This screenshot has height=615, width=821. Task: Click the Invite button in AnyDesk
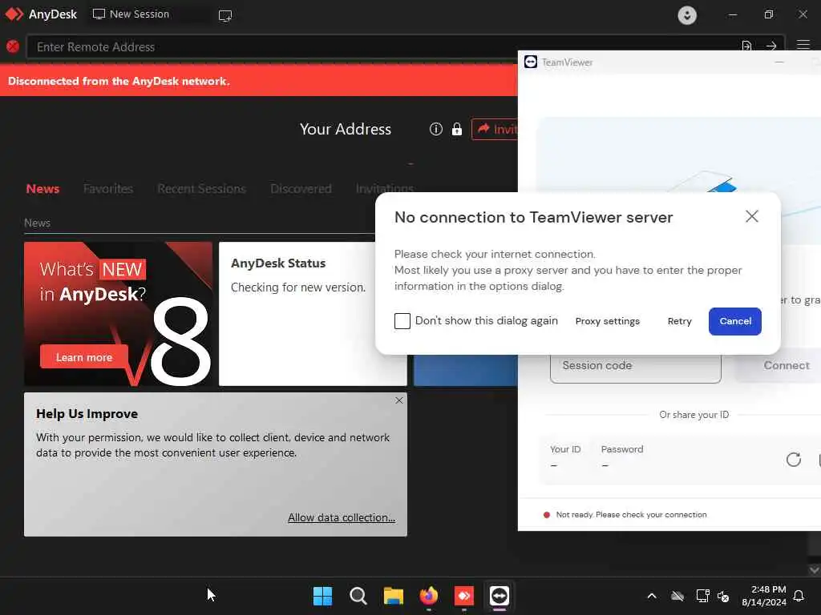tap(495, 129)
